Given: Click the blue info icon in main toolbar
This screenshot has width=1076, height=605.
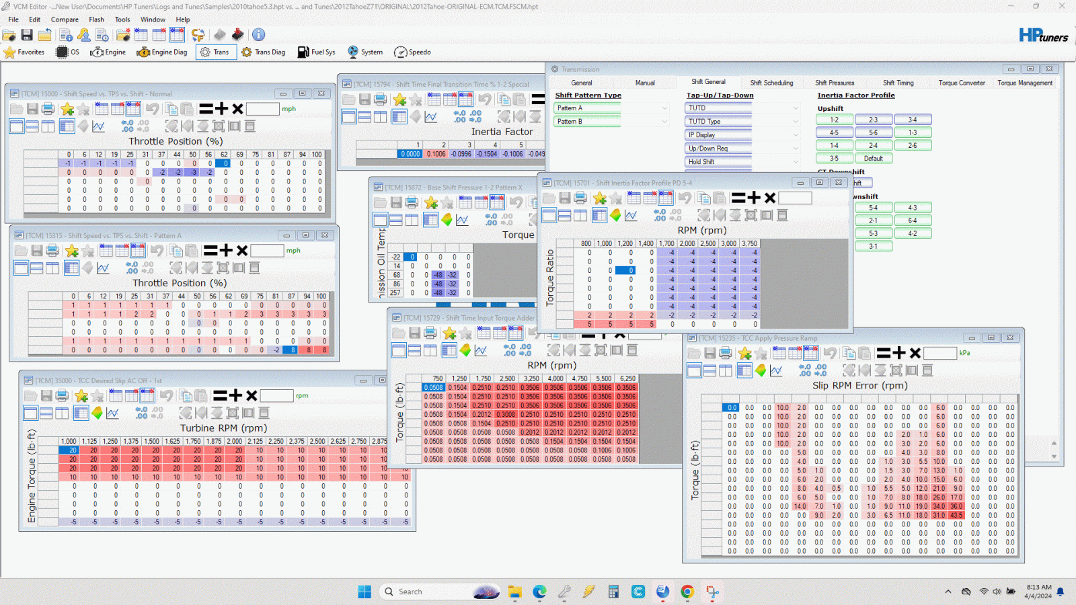Looking at the screenshot, I should [x=258, y=34].
